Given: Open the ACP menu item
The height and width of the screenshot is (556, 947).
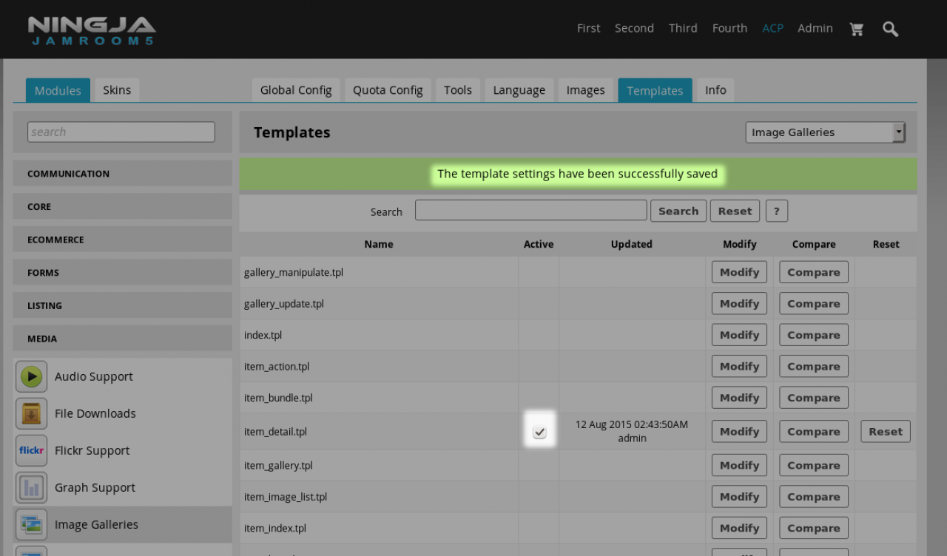Looking at the screenshot, I should click(772, 28).
